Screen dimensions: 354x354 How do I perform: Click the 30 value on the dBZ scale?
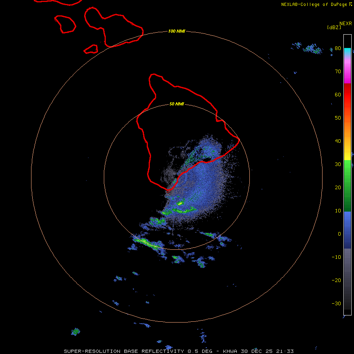(x=338, y=164)
